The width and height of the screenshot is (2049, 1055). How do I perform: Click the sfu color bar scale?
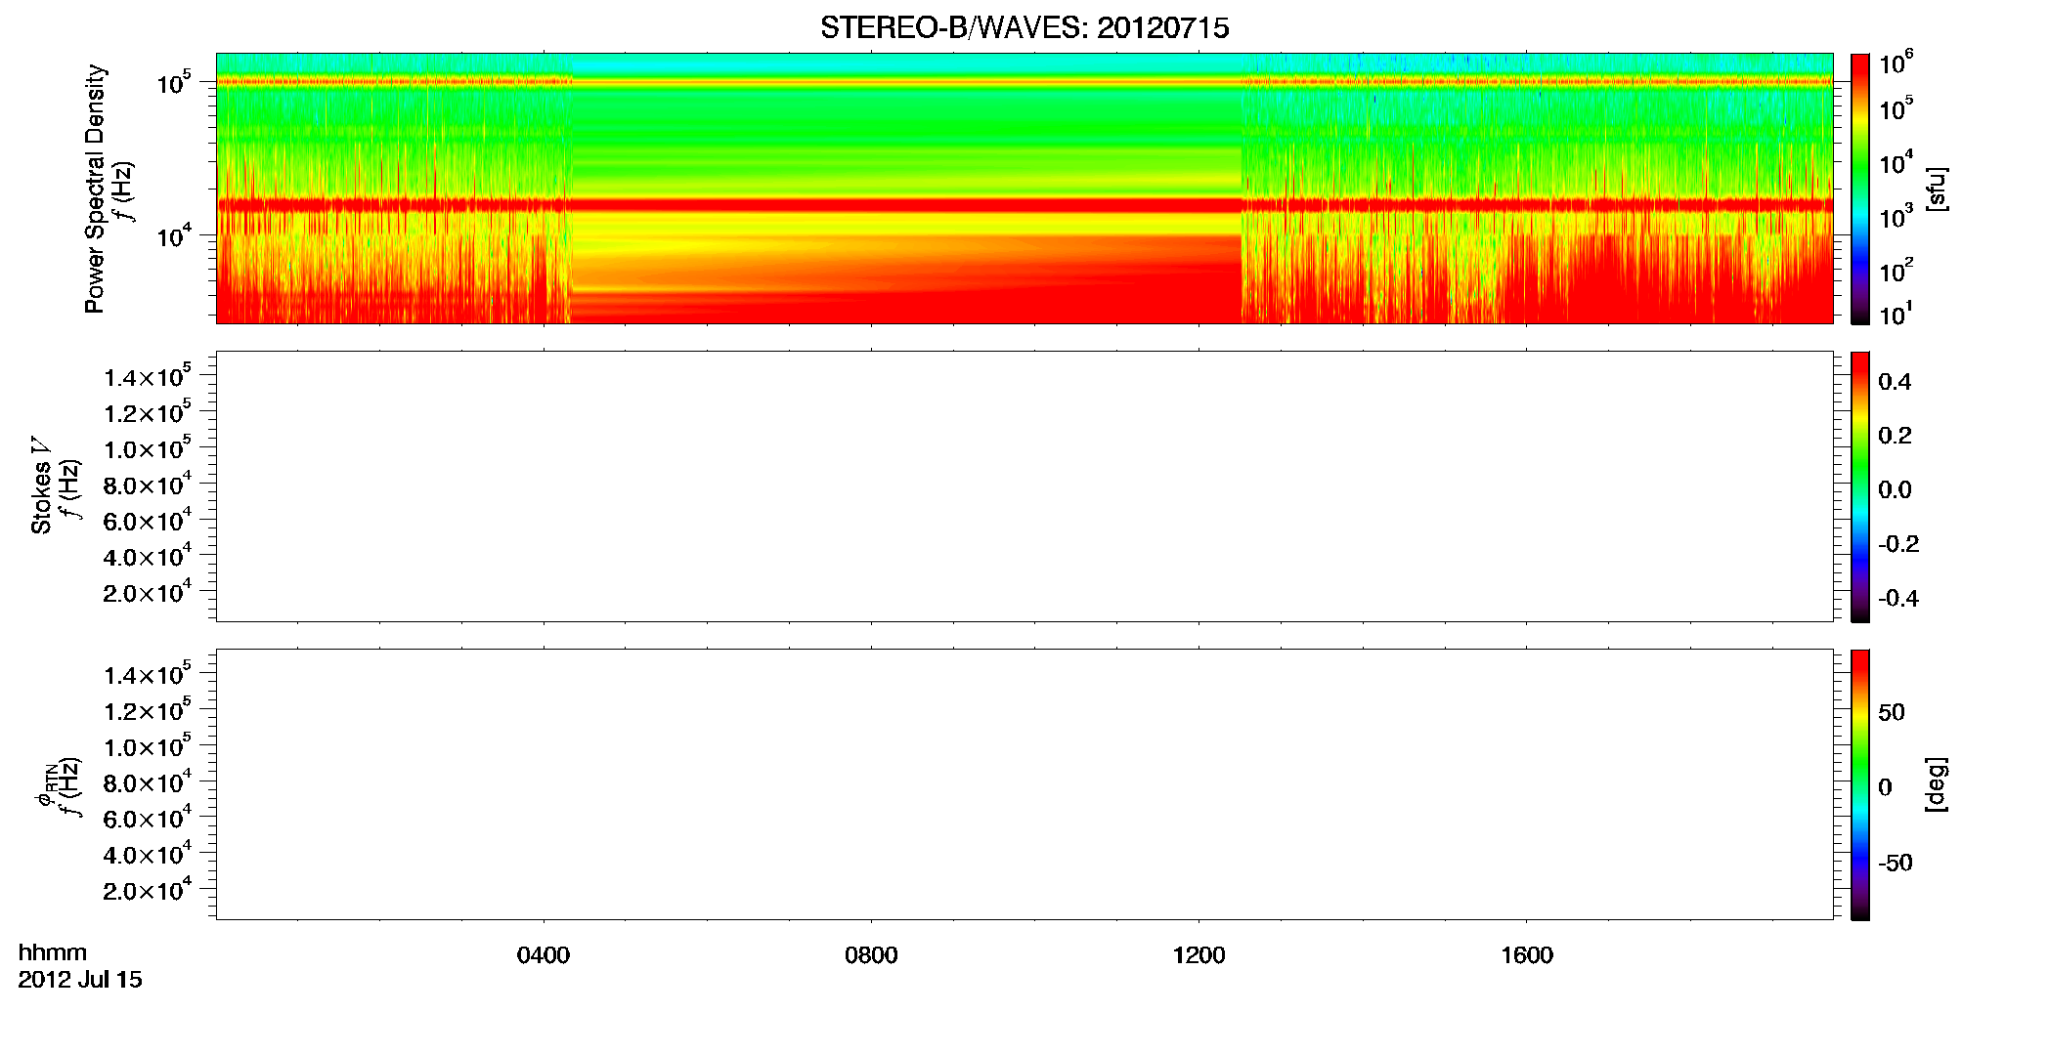click(x=1860, y=189)
